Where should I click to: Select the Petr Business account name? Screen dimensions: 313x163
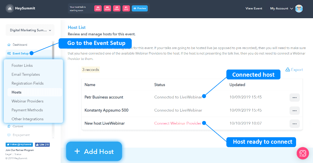tap(104, 97)
